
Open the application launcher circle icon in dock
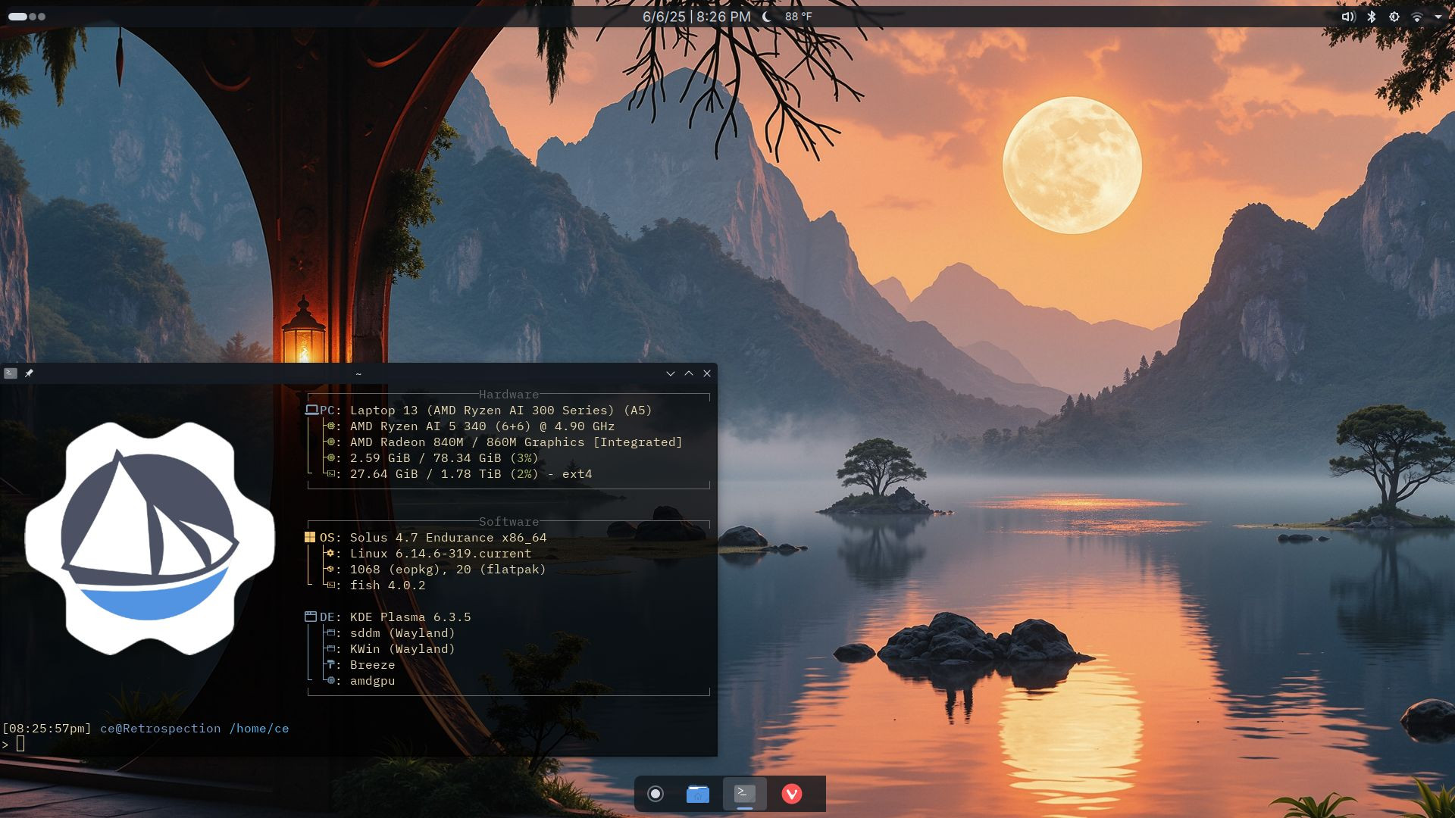pos(656,794)
